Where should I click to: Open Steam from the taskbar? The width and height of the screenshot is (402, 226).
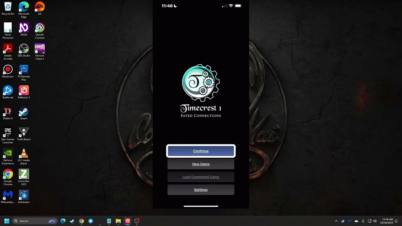[72, 221]
